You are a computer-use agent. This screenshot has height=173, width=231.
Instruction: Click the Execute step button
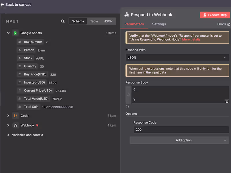click(x=215, y=15)
